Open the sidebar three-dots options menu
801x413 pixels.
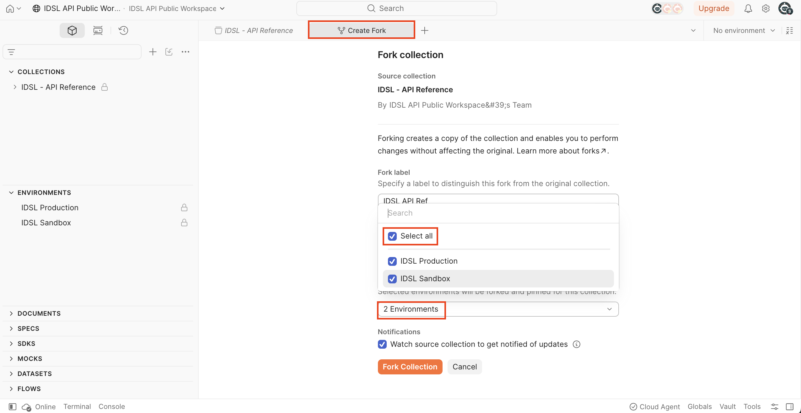point(185,52)
